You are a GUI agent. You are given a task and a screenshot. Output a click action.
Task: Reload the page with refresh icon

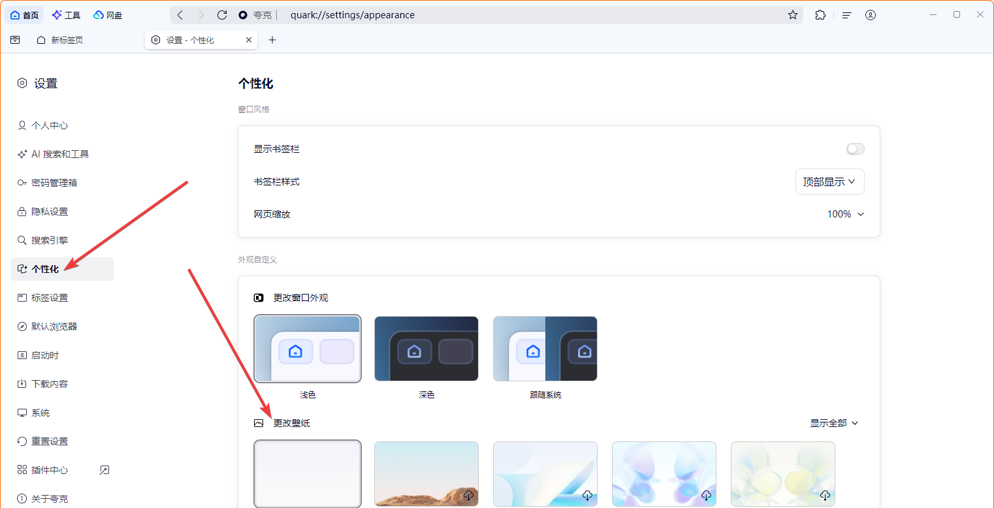[x=222, y=15]
